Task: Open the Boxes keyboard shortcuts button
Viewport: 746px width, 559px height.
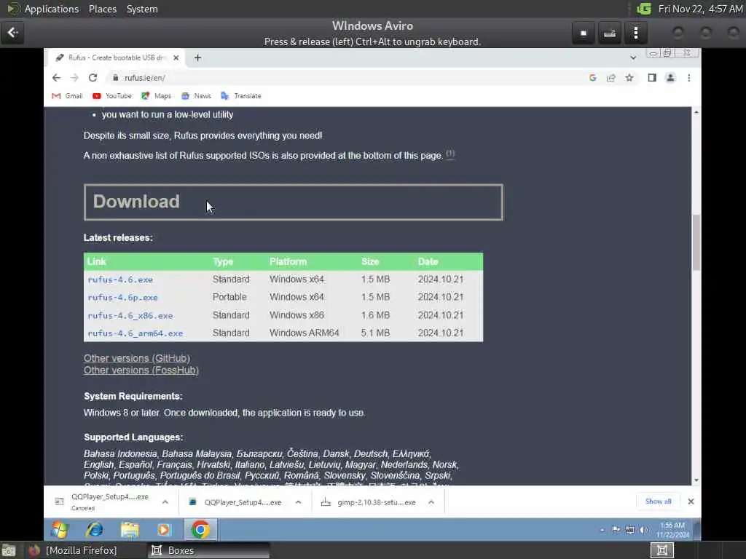Action: [x=610, y=33]
